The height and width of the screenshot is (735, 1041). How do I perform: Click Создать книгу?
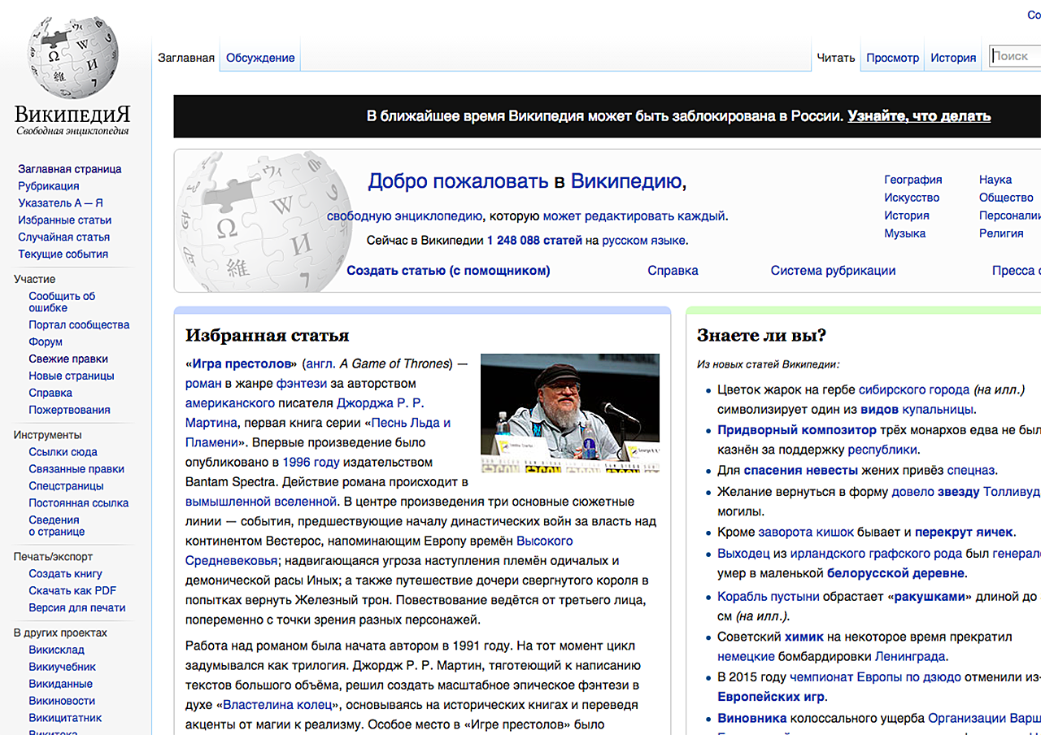(66, 574)
